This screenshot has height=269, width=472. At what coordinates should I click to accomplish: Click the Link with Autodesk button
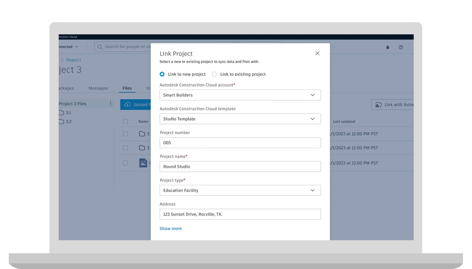click(393, 105)
